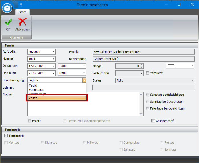Check the Fixiert checkbox
The image size is (199, 163).
coord(29,121)
